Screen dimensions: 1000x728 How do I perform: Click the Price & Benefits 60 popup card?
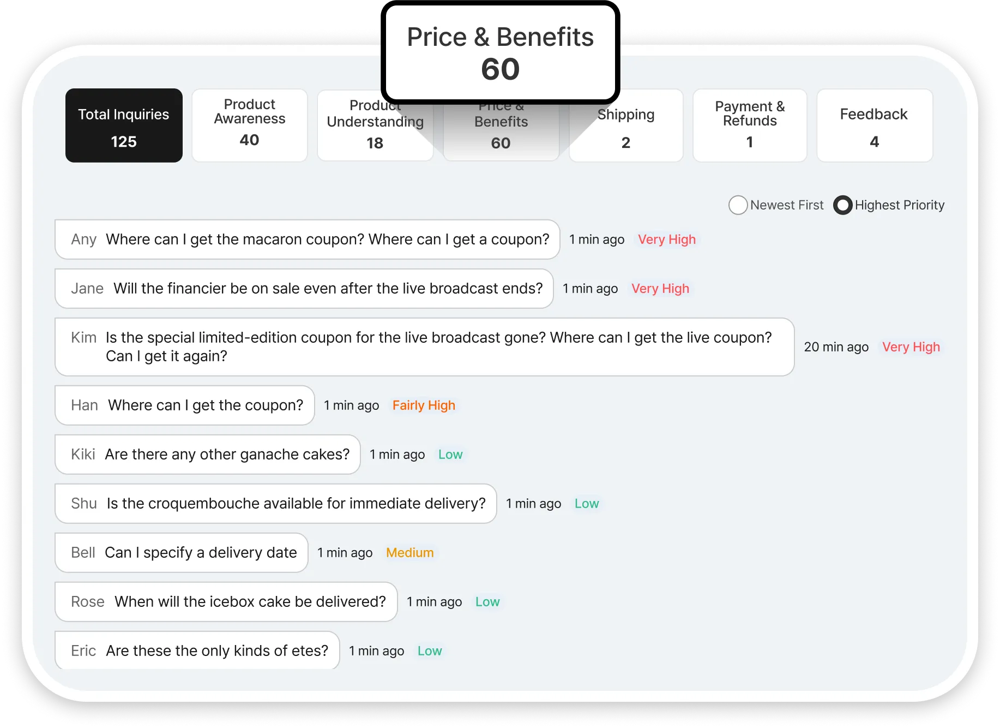click(x=500, y=53)
